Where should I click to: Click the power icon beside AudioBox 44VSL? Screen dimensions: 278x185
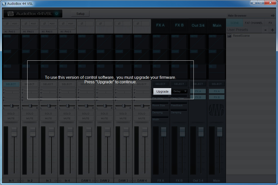57,13
